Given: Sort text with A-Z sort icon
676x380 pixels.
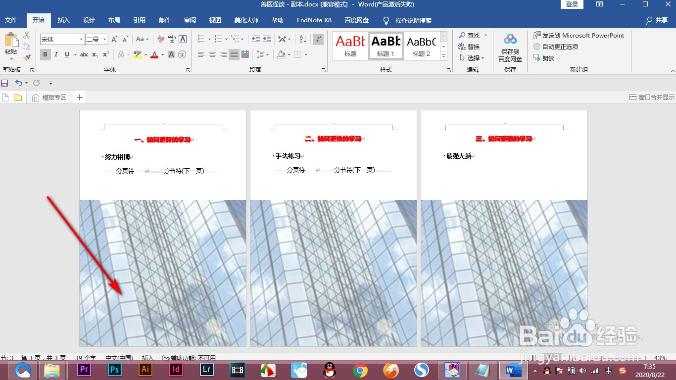Looking at the screenshot, I should tap(303, 39).
